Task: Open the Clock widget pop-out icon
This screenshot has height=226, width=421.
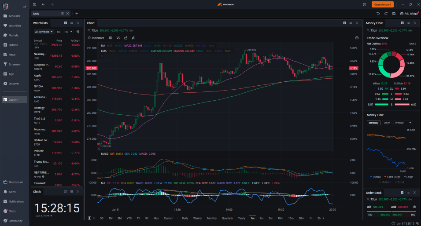Action: pos(66,192)
